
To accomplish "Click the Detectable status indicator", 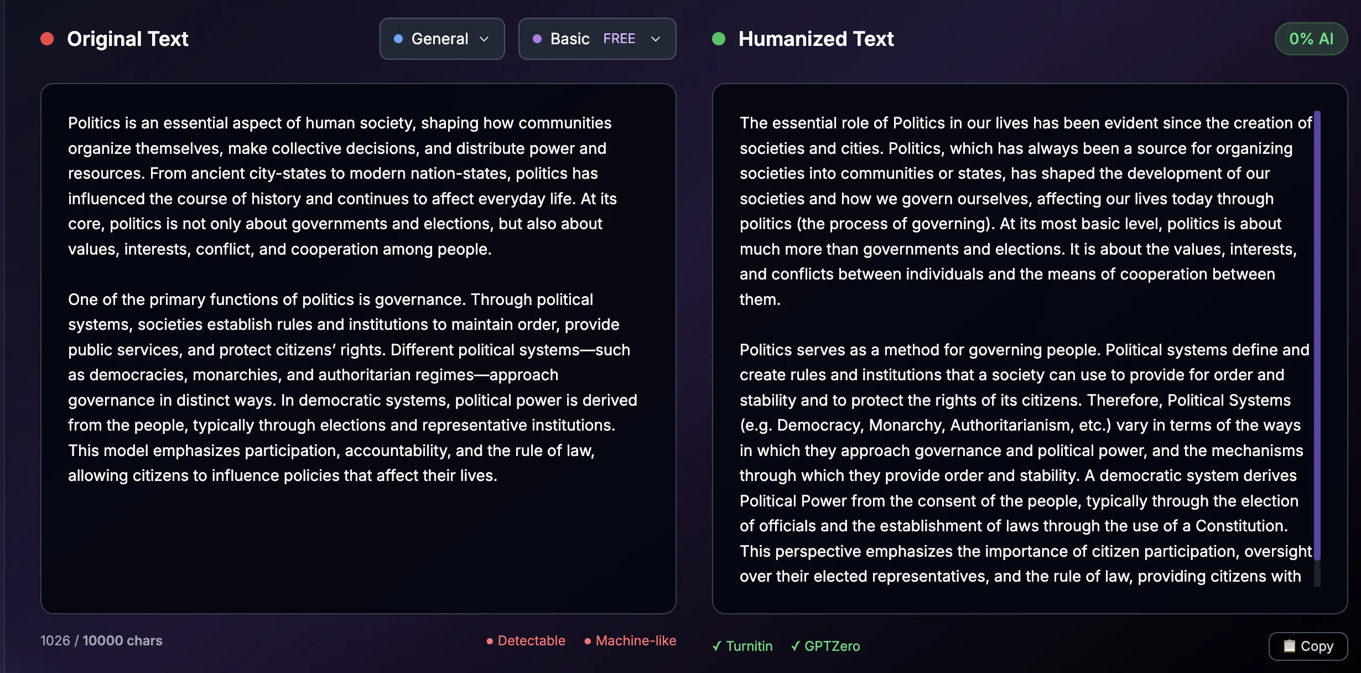I will [x=531, y=640].
